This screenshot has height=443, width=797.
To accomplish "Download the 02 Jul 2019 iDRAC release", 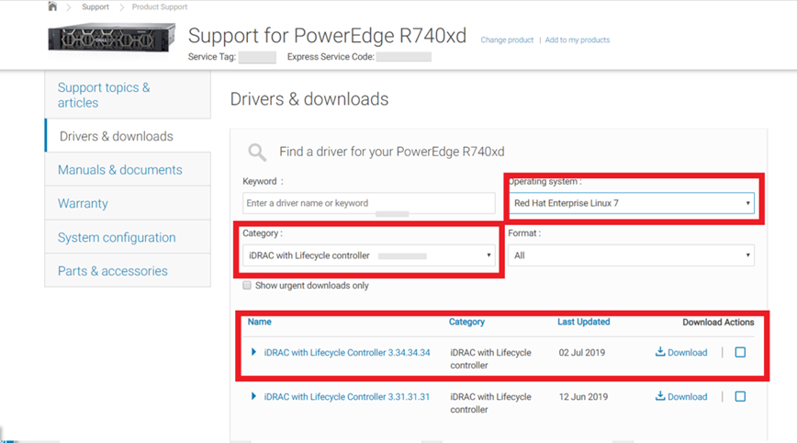I will tap(687, 352).
